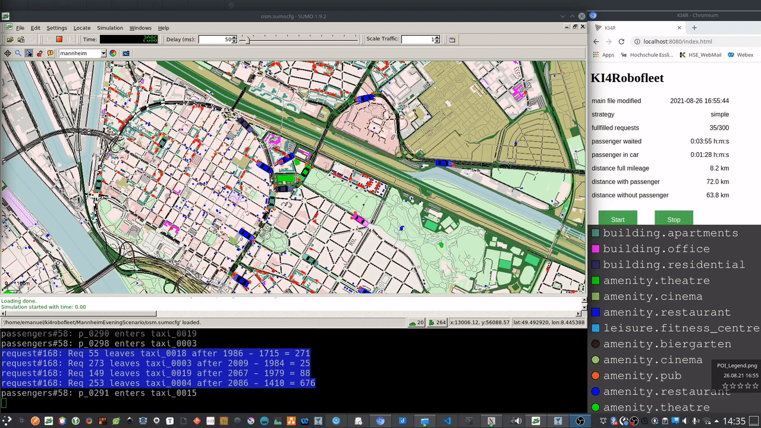Select the magnifier zoom icon in SUMO
761x428 pixels.
point(18,53)
